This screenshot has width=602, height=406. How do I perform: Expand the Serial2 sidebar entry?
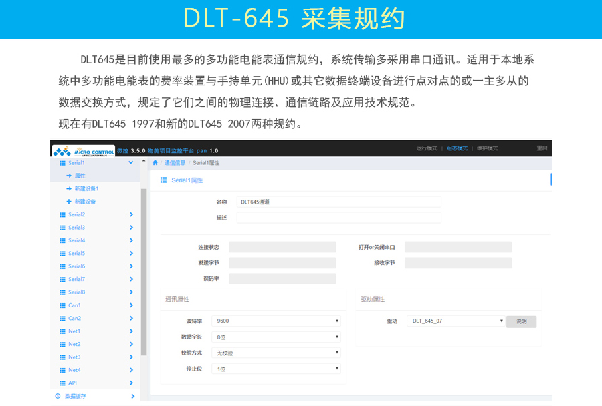click(x=132, y=214)
